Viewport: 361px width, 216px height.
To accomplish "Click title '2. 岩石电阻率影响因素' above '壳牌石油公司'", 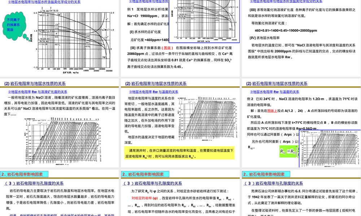I will (266, 174).
